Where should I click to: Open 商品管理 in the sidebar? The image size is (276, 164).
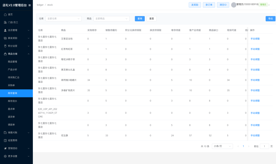pos(12,62)
